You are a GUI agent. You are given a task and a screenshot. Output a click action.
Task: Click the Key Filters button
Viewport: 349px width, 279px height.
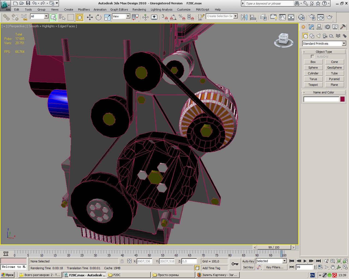pyautogui.click(x=275, y=267)
